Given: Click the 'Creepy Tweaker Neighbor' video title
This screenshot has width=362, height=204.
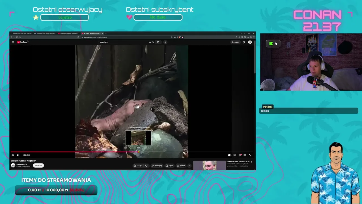Looking at the screenshot, I should click(x=23, y=161).
